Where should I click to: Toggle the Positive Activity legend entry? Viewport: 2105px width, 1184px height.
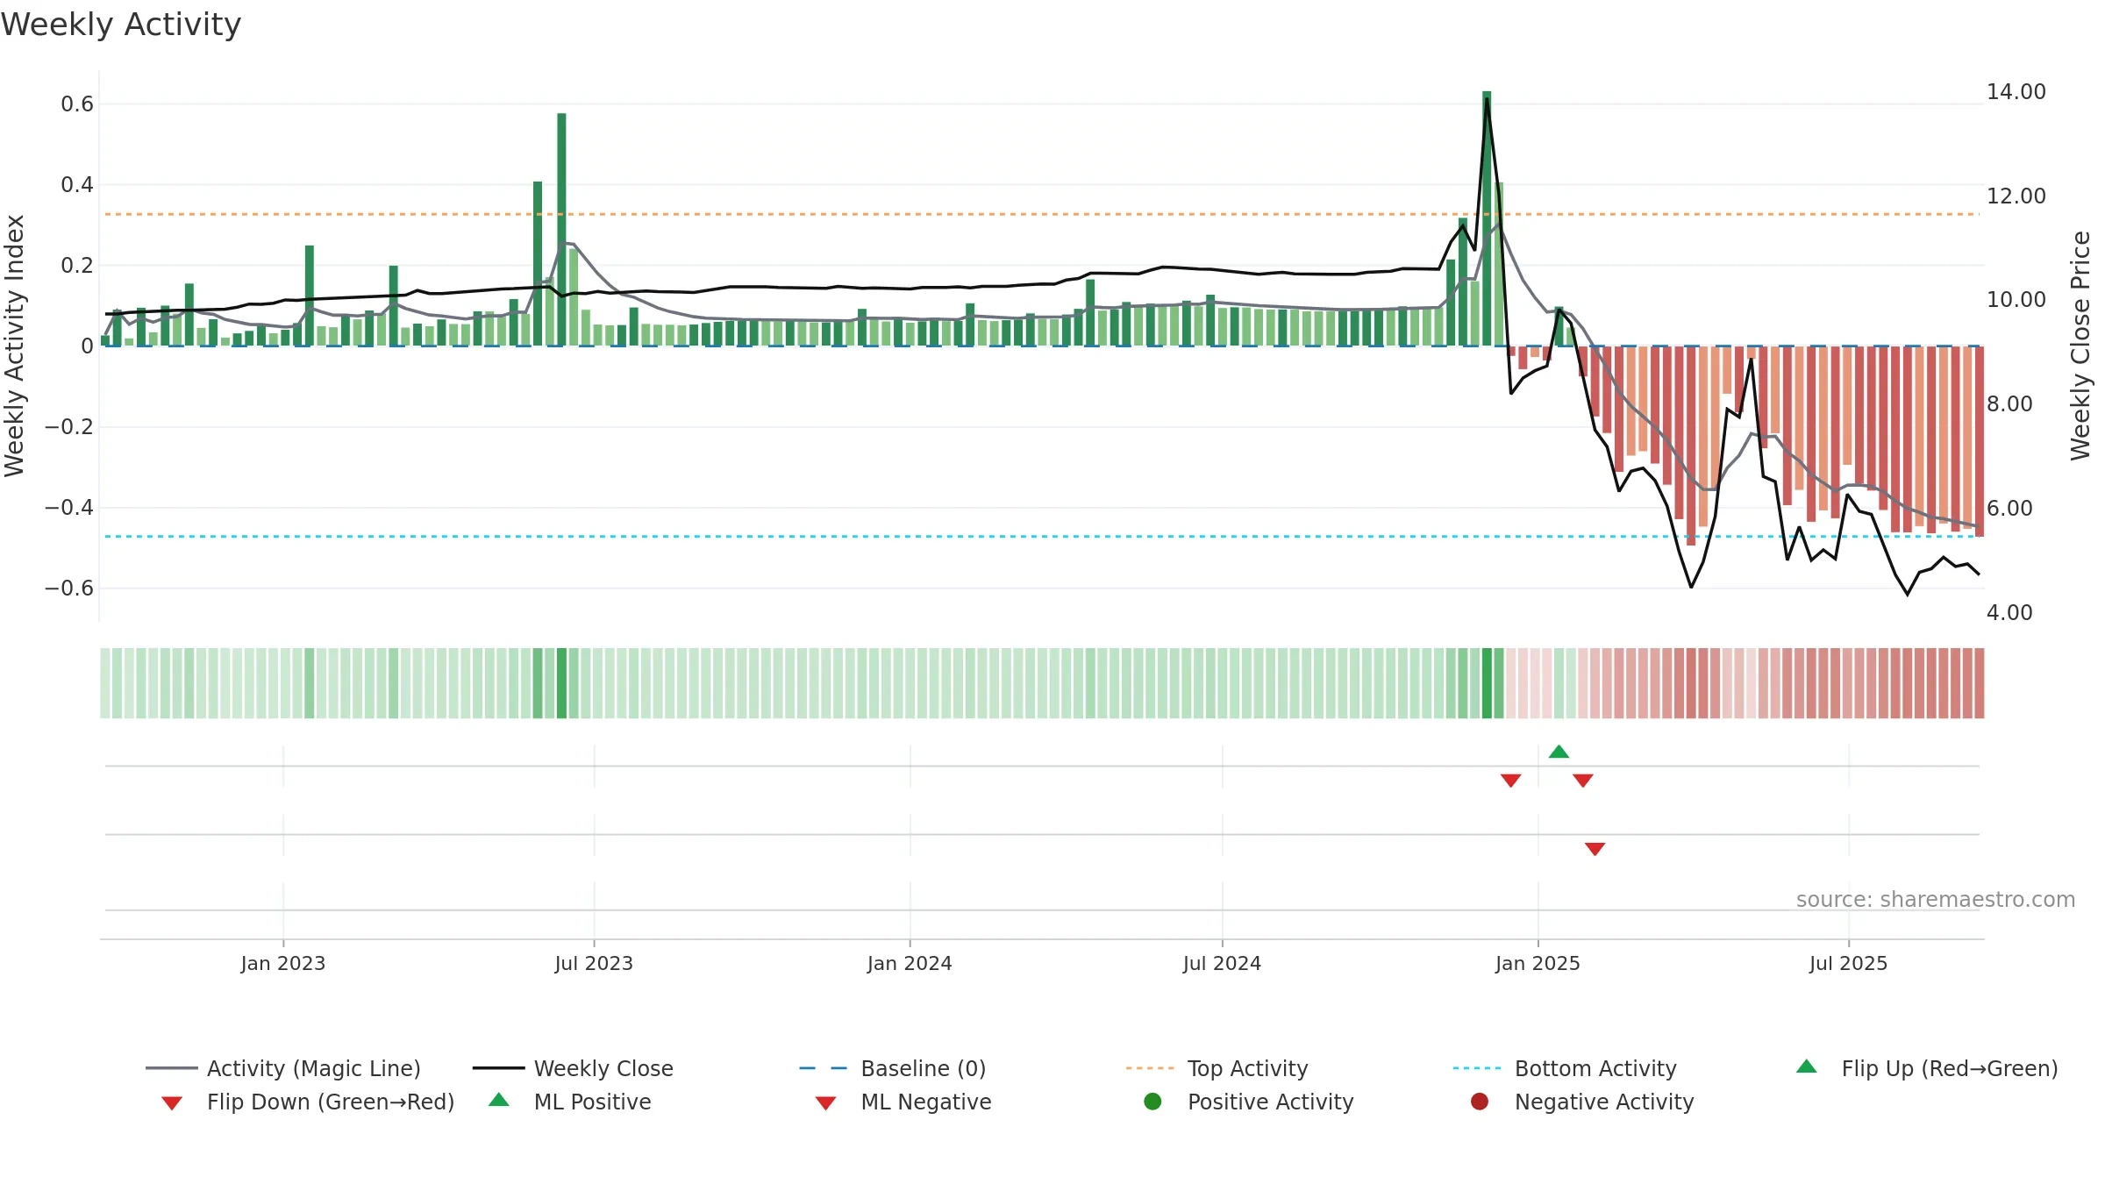point(1249,1102)
